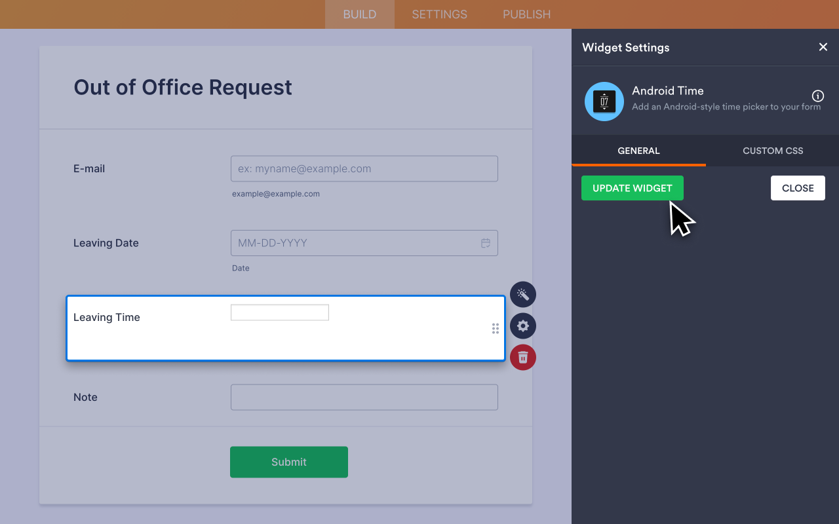
Task: Go to the PUBLISH tab
Action: pos(526,14)
